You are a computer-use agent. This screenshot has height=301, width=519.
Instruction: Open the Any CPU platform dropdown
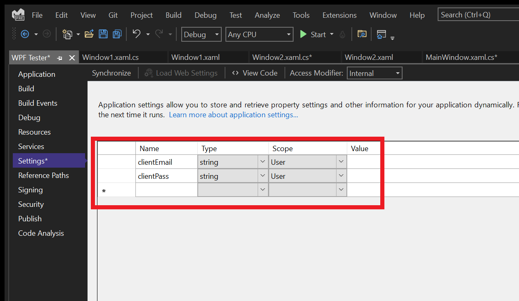259,34
